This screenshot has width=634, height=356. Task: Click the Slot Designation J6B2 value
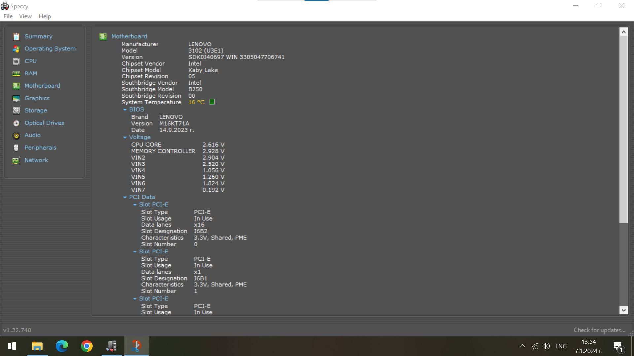[201, 231]
